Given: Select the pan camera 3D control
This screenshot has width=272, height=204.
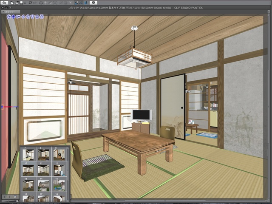Looking at the screenshot, I should coord(14,17).
